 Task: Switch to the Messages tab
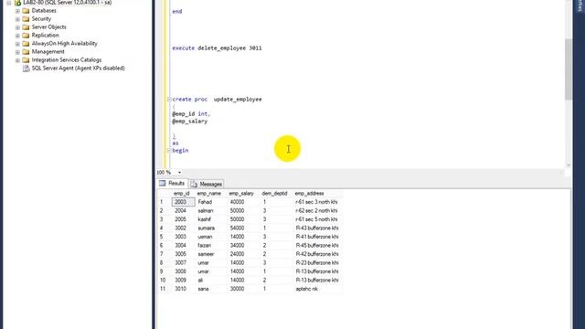click(x=207, y=185)
